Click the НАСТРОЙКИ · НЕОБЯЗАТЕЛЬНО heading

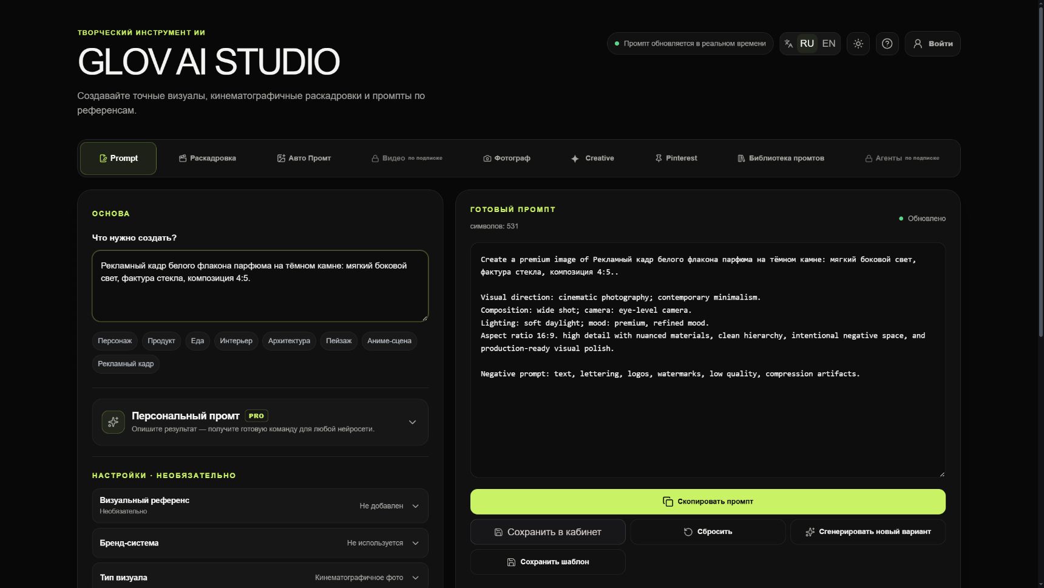pyautogui.click(x=164, y=476)
